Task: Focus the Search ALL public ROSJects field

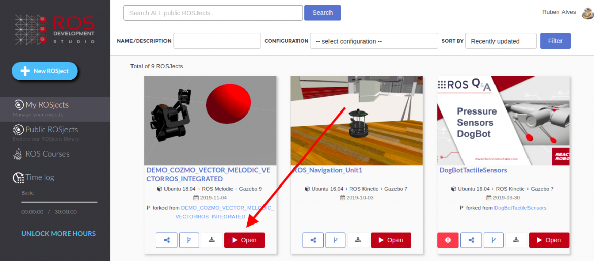Action: [213, 13]
